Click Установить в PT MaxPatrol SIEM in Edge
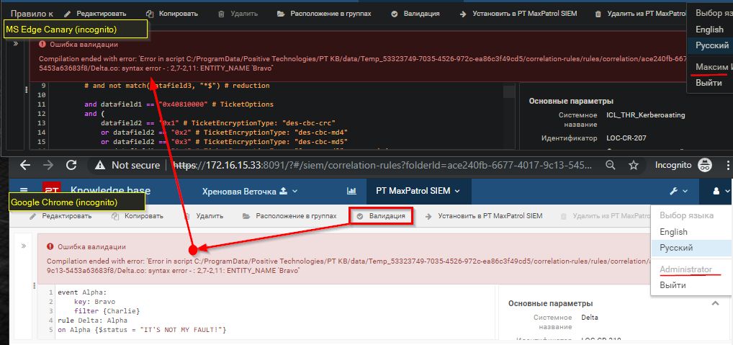This screenshot has width=733, height=345. pos(518,14)
